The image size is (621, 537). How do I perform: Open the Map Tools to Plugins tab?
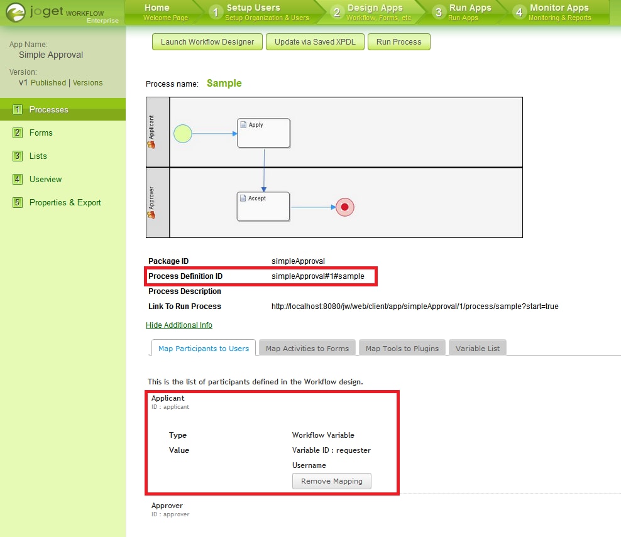(x=402, y=348)
